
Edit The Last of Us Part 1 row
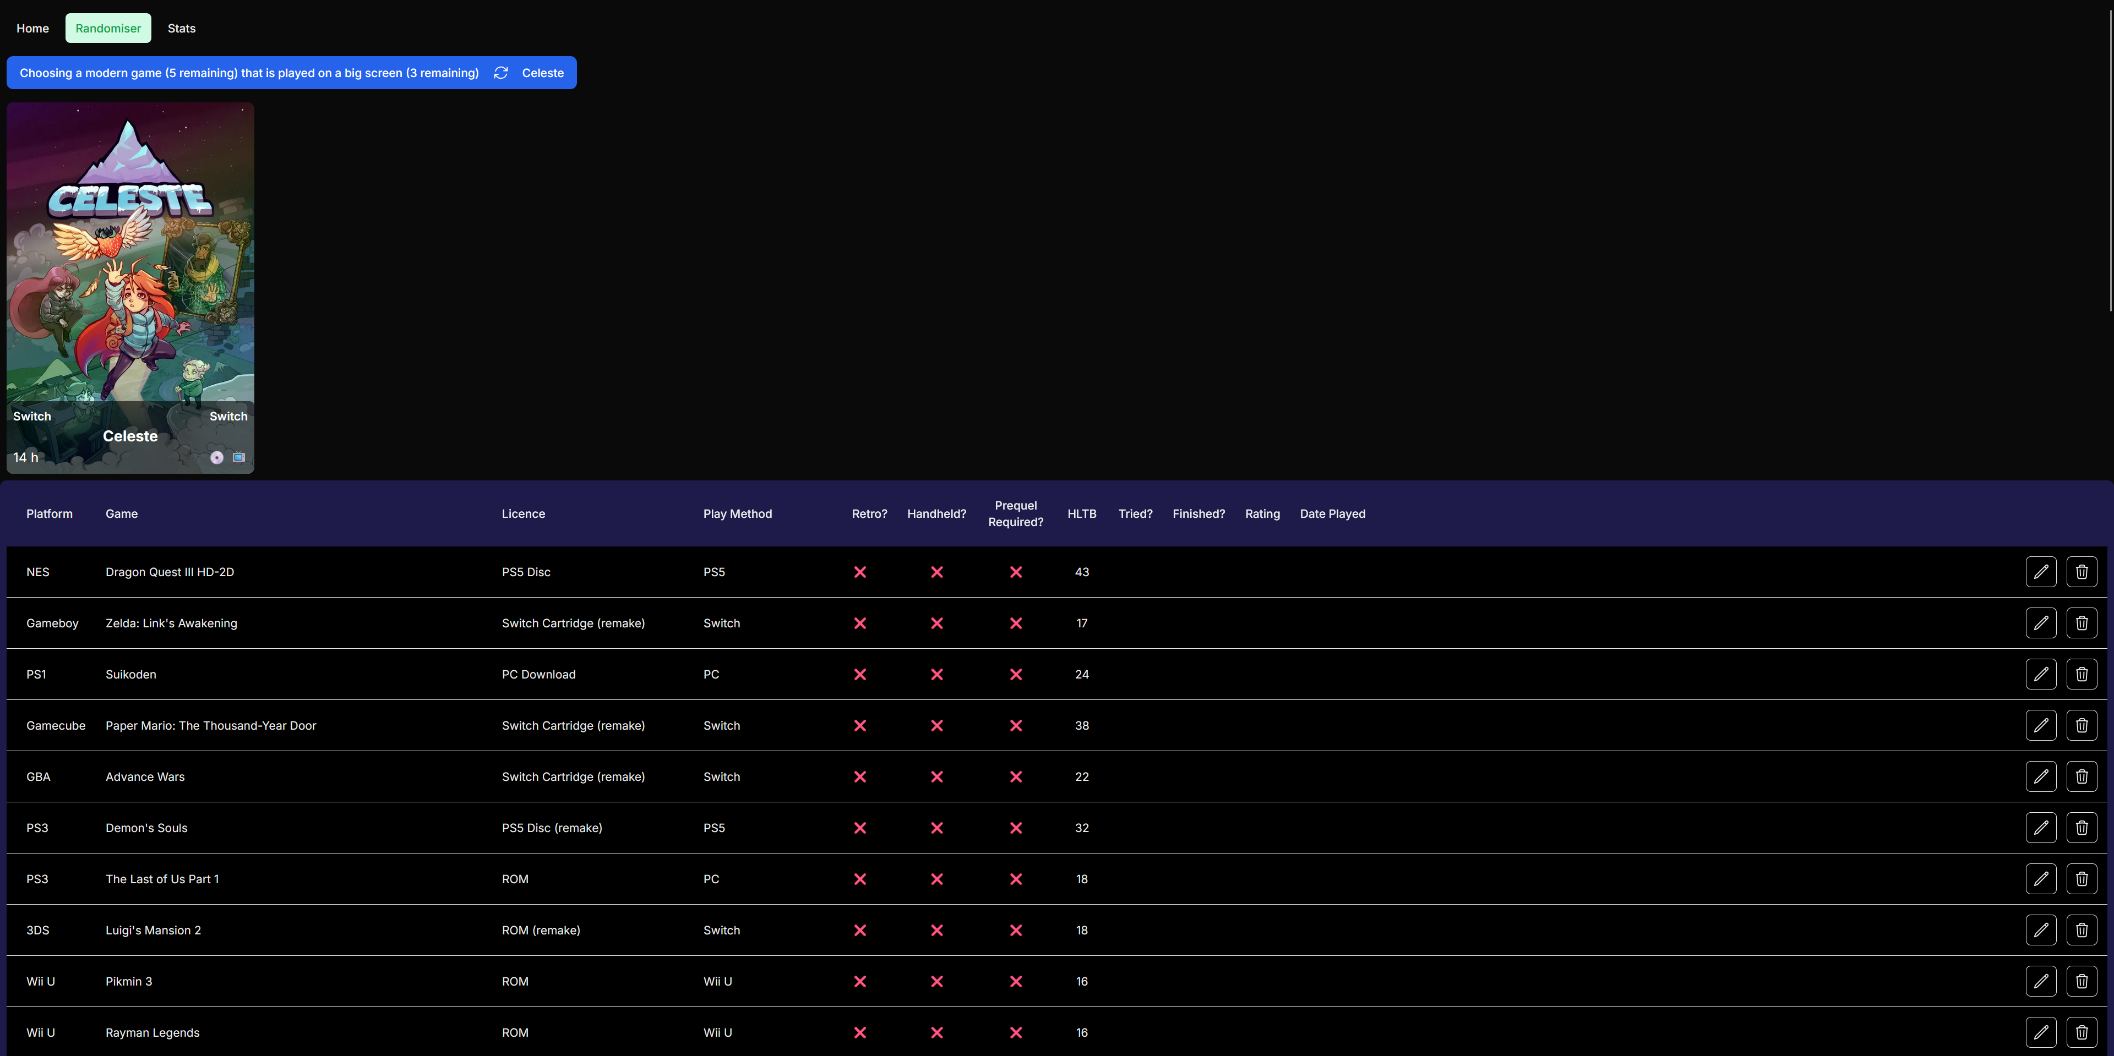2041,879
